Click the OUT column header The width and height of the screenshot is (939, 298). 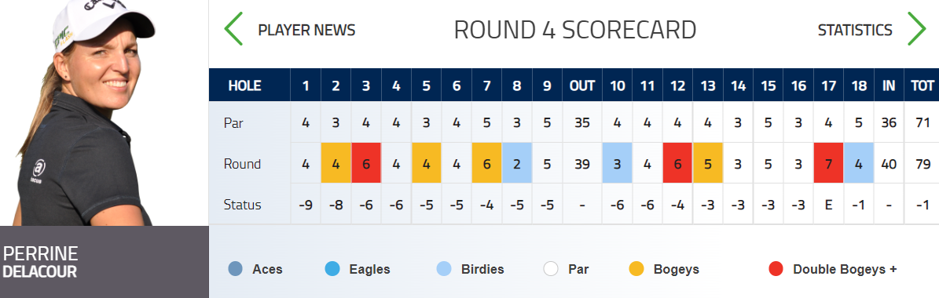tap(582, 85)
